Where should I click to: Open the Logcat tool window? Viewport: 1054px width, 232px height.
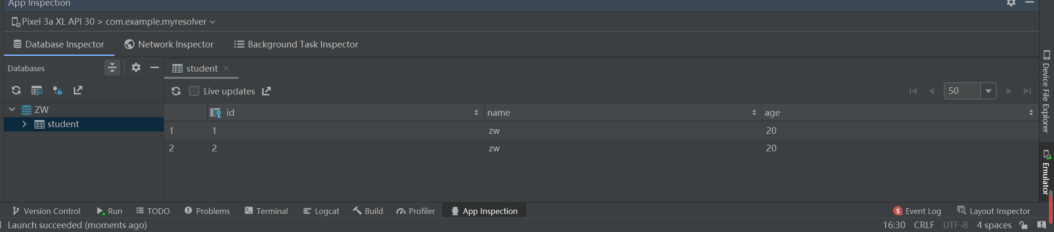[x=321, y=211]
